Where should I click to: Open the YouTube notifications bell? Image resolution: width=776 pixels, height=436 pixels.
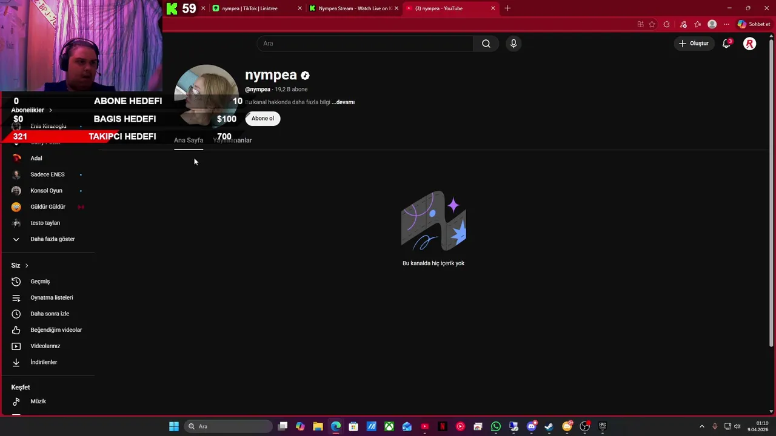[x=726, y=44]
